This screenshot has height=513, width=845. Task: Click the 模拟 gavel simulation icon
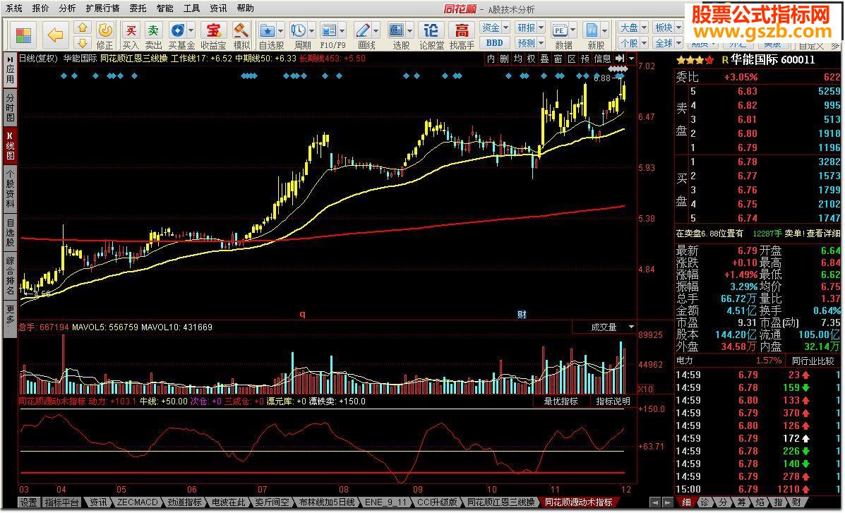[x=241, y=35]
